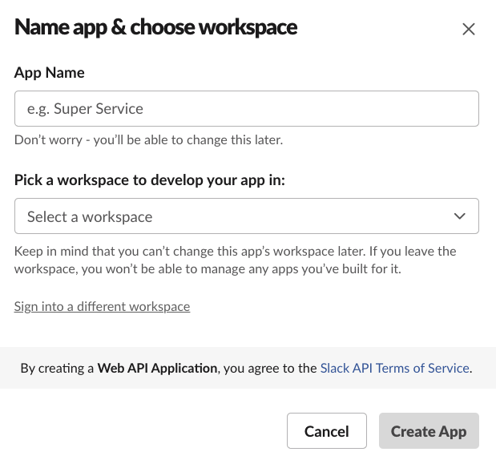The image size is (496, 460).
Task: Cancel the app creation dialog
Action: (x=327, y=430)
